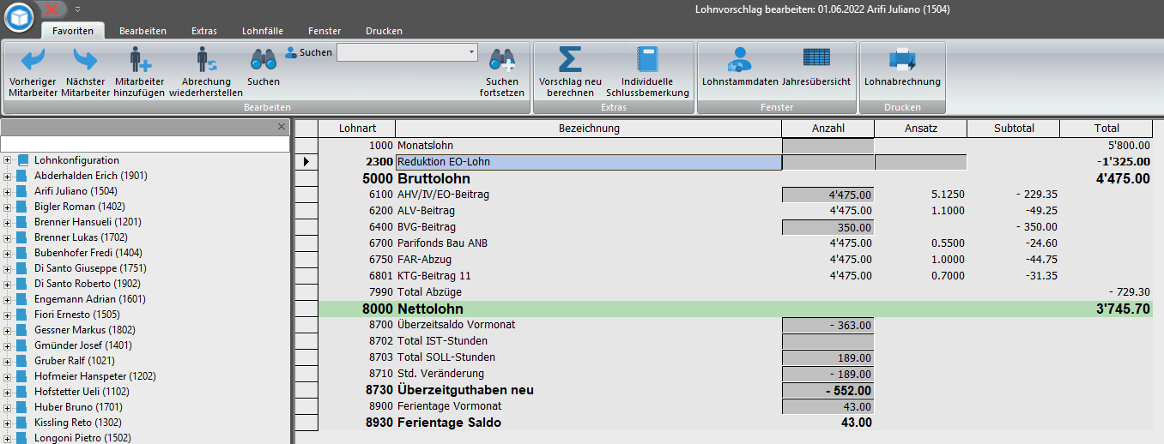Select Huber Bruno (1701)
The height and width of the screenshot is (444, 1164).
pos(78,407)
